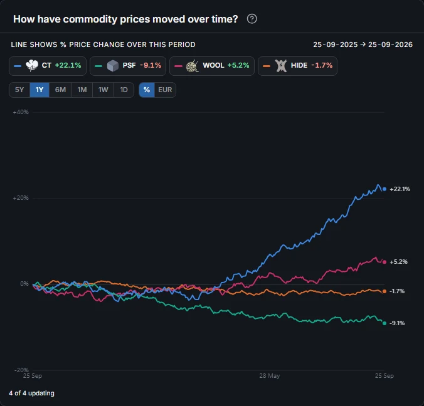Image resolution: width=424 pixels, height=406 pixels.
Task: Click the 'How have commodity prices moved' title
Action: 125,19
